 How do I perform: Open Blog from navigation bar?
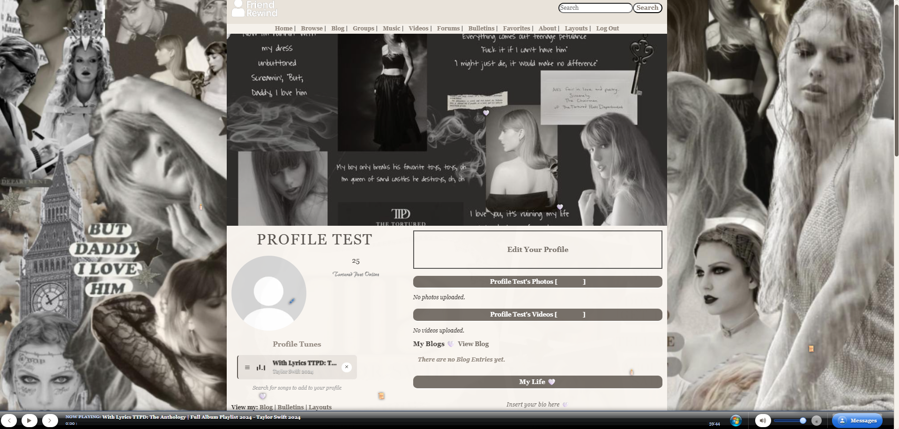pos(338,29)
